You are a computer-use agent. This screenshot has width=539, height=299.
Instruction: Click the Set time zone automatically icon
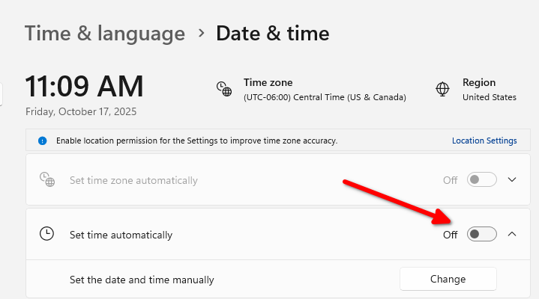point(46,180)
